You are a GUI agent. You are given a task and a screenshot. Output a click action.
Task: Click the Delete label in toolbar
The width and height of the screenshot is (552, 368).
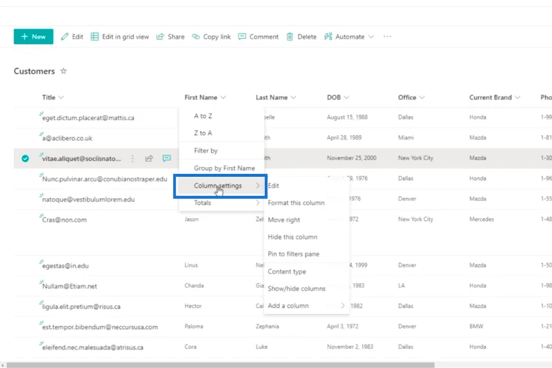click(x=306, y=37)
